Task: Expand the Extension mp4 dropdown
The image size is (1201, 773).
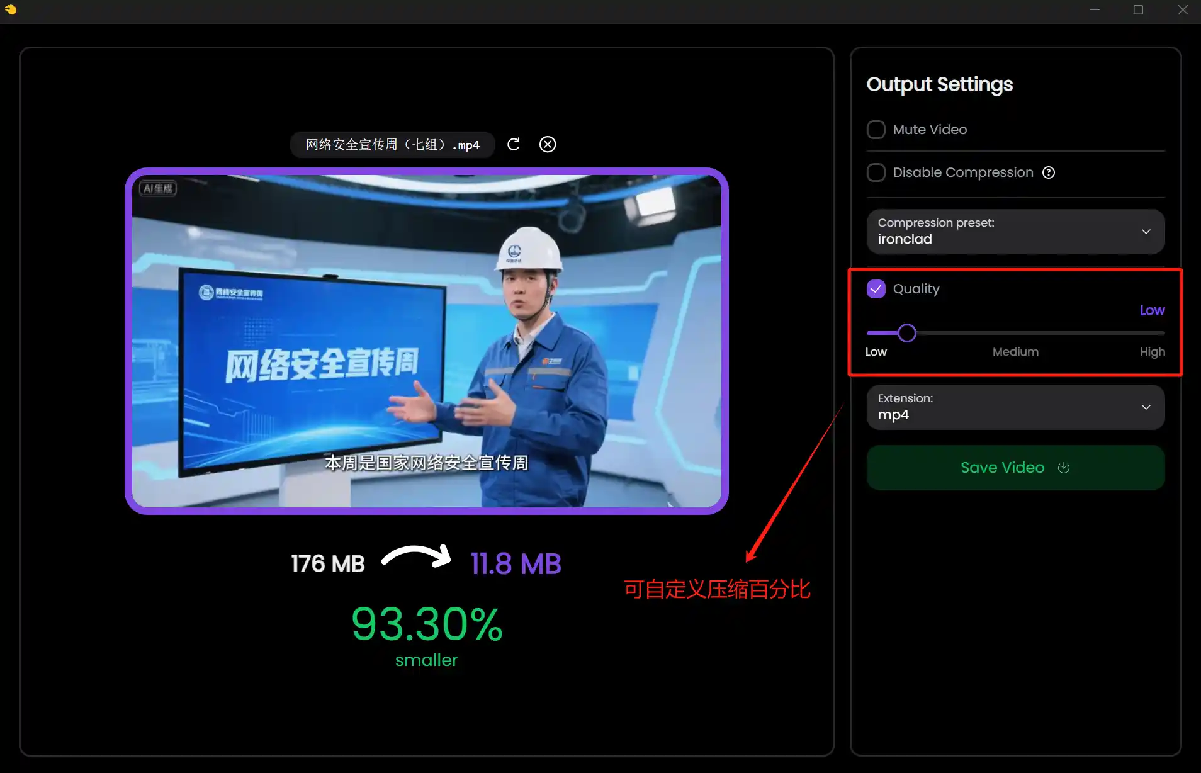Action: pyautogui.click(x=1015, y=407)
